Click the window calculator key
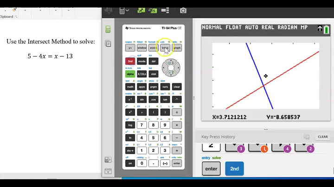334x187 pixels. click(x=142, y=48)
